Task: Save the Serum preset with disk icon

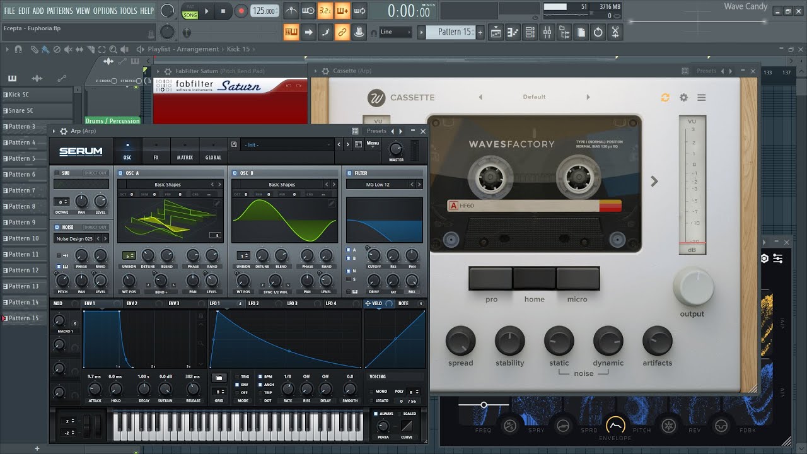Action: [234, 144]
